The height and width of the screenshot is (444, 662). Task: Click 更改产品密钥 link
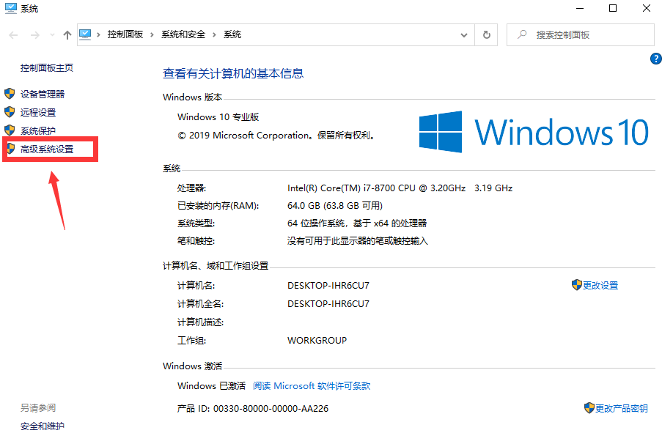(622, 409)
